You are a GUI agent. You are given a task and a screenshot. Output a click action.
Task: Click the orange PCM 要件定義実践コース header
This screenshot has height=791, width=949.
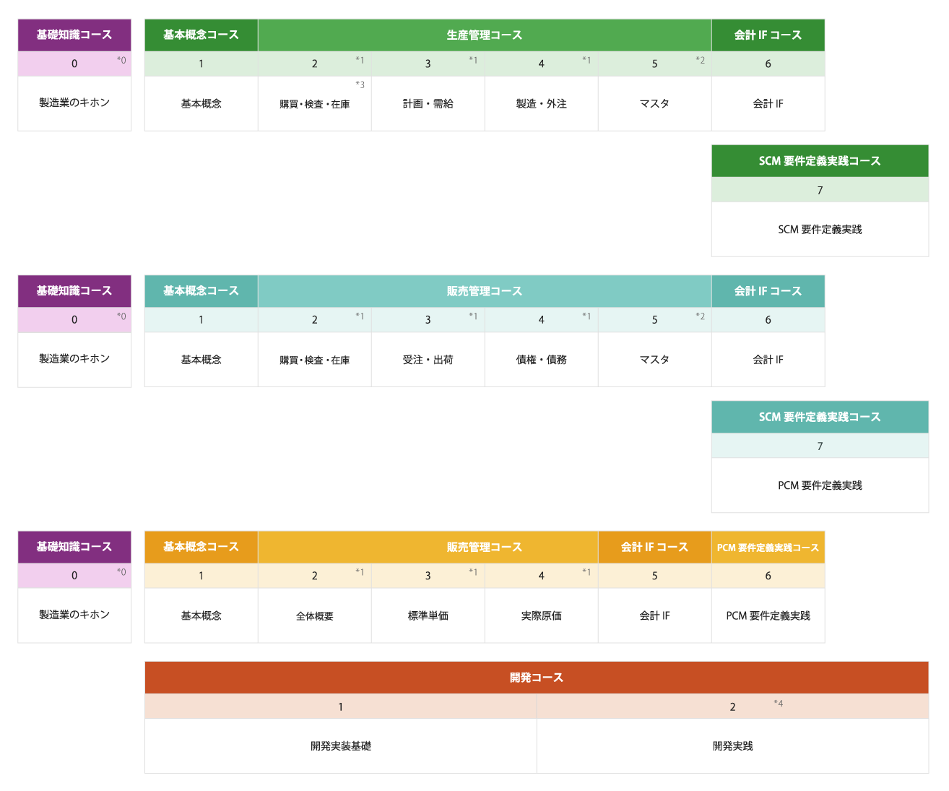coord(768,548)
